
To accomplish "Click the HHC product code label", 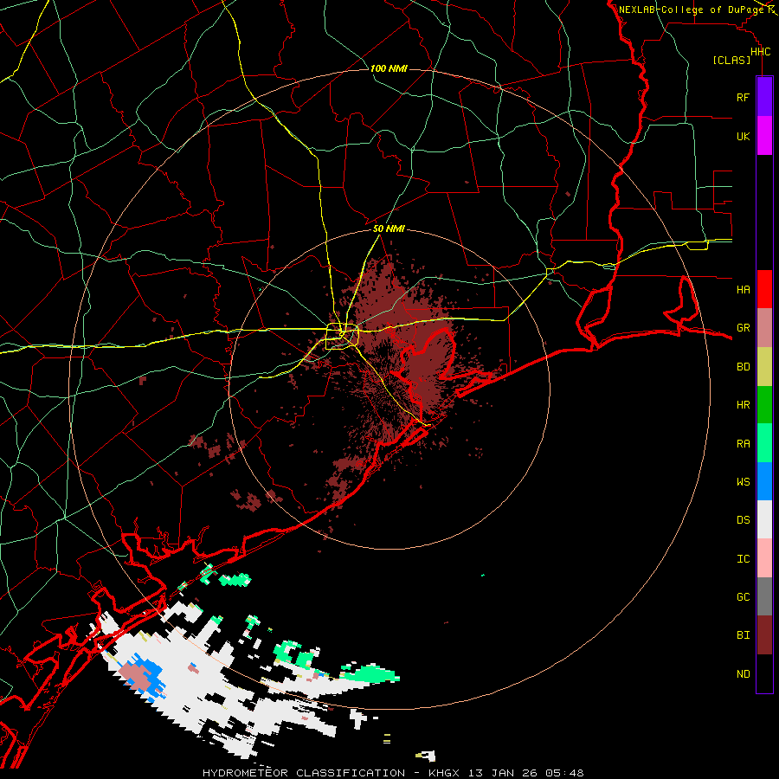I will coord(760,52).
